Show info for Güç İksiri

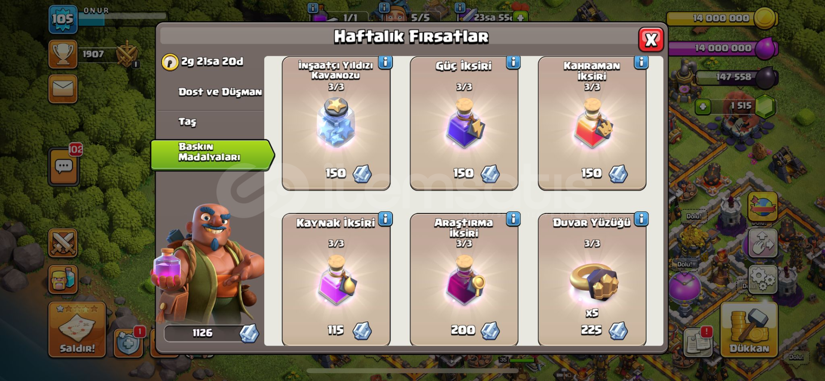[x=513, y=63]
